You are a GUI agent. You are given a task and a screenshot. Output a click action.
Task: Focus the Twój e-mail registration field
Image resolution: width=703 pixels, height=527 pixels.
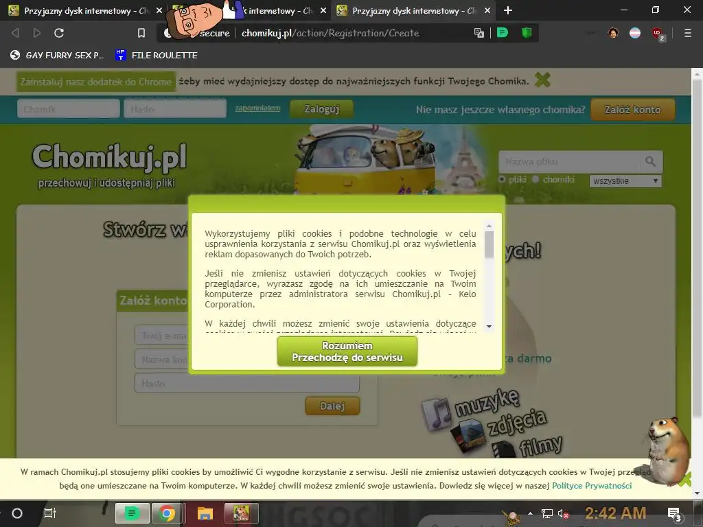pos(161,336)
